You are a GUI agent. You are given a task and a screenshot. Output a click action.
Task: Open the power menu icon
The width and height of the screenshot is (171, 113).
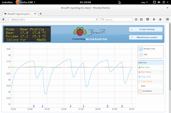coord(164,2)
